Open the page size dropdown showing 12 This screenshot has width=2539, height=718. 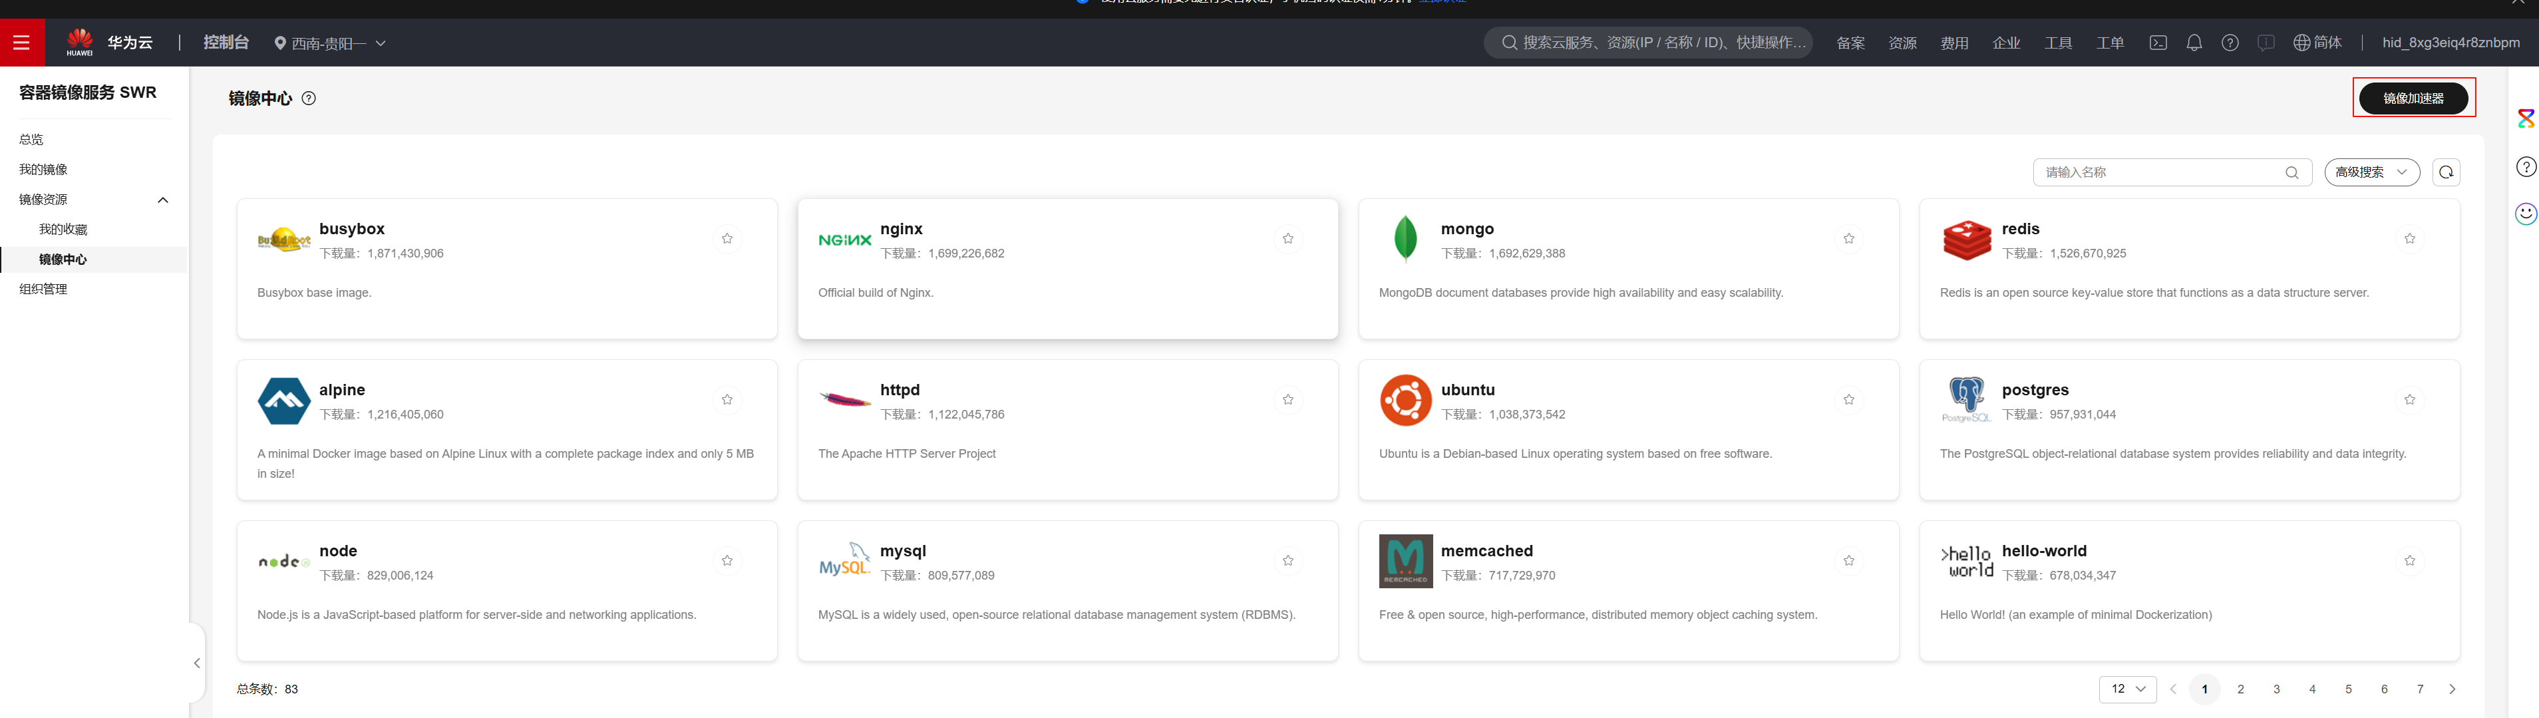[x=2127, y=689]
